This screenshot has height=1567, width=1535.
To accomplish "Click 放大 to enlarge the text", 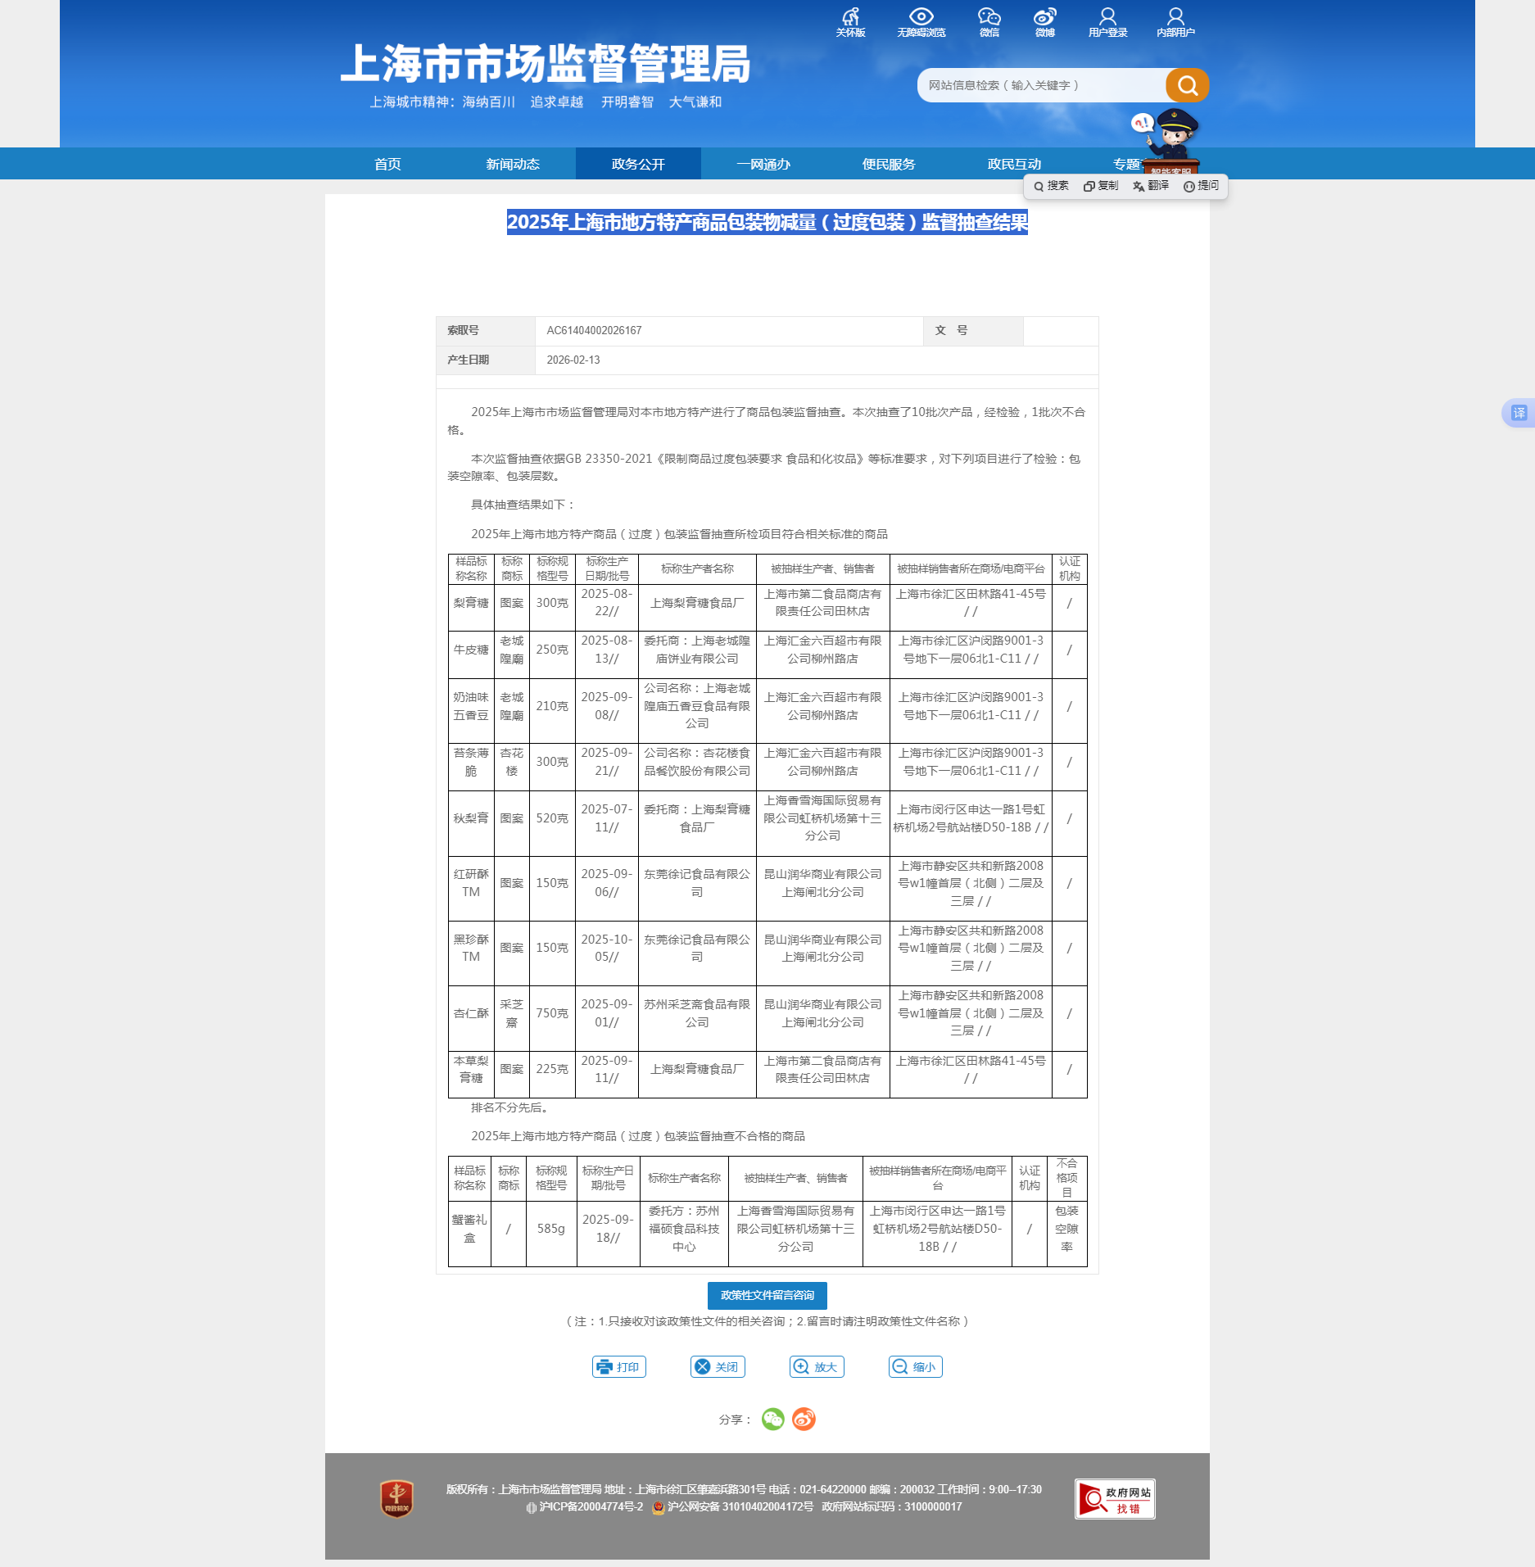I will pos(817,1366).
